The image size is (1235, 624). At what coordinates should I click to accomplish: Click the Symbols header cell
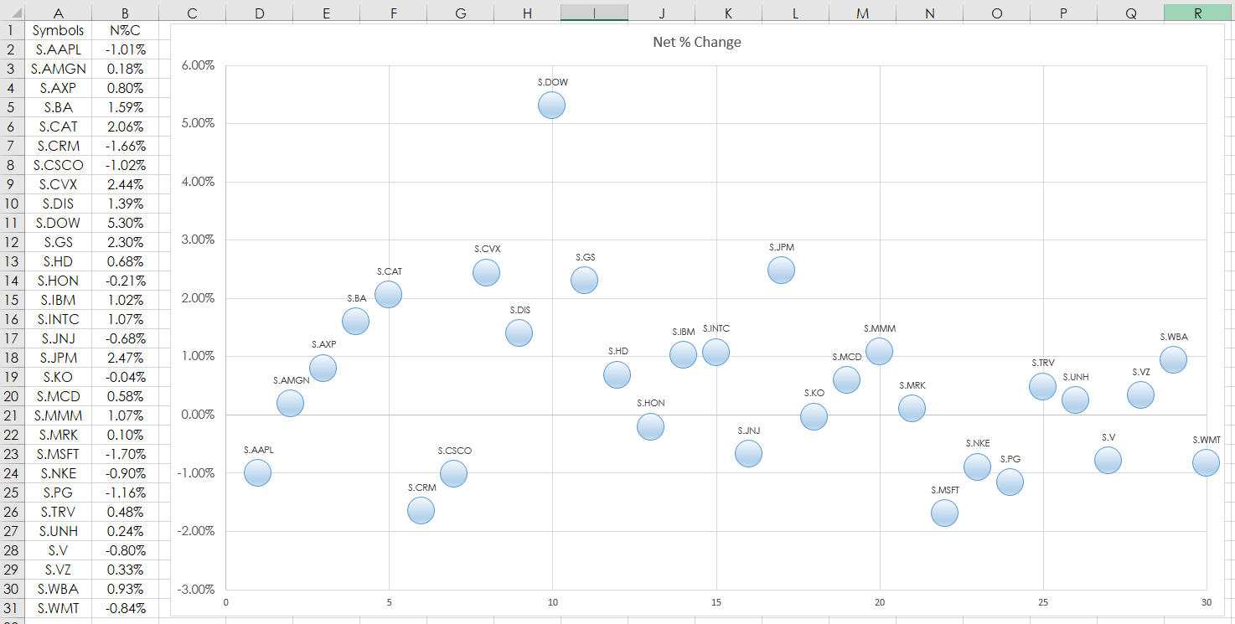pyautogui.click(x=58, y=30)
